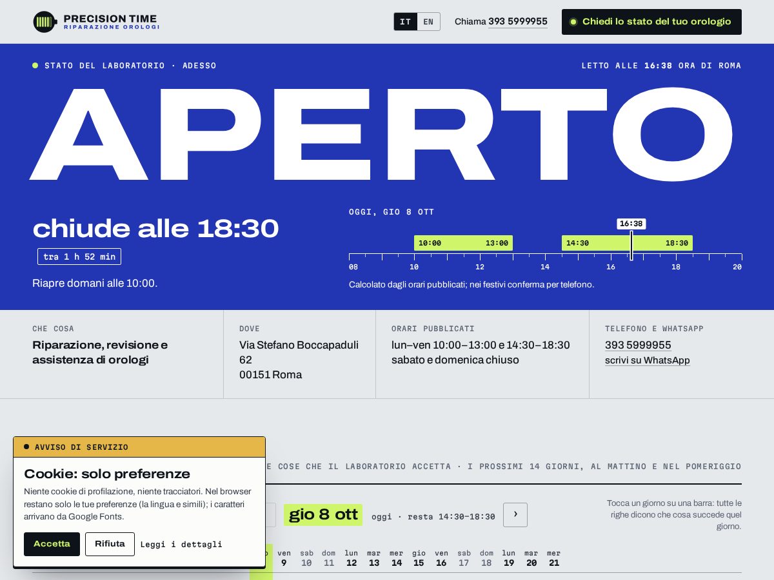The width and height of the screenshot is (774, 580).
Task: Click 'LETTO ALLE 16:38 ORA DI ROMA' text
Action: click(661, 66)
